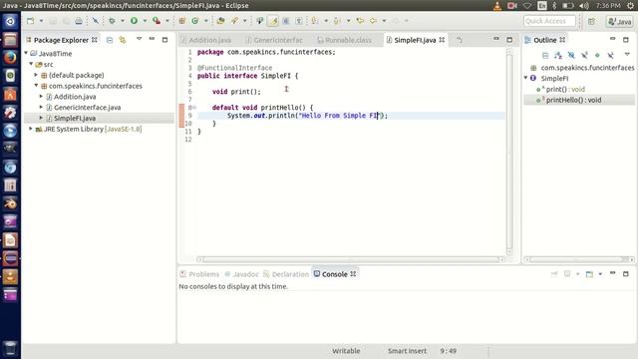
Task: Click the Debug bug icon
Action: point(112,21)
